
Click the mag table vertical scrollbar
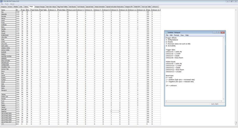236,67
